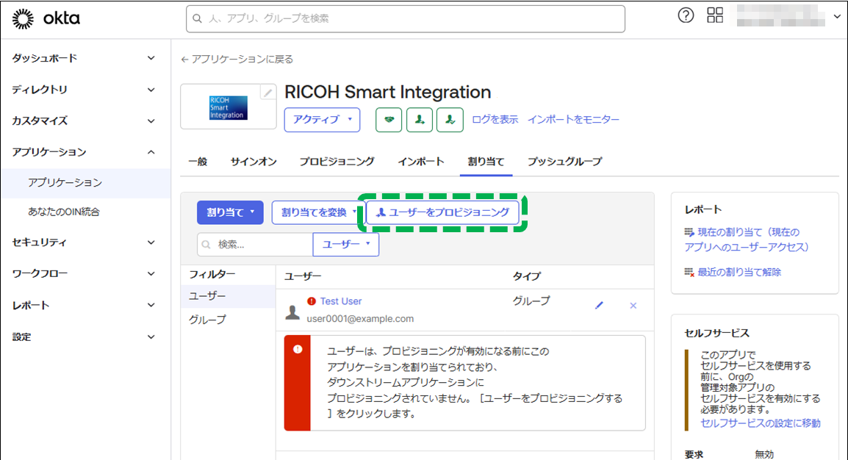
Task: Focus the top 人、アプリ、グループを検索 field
Action: [x=406, y=19]
